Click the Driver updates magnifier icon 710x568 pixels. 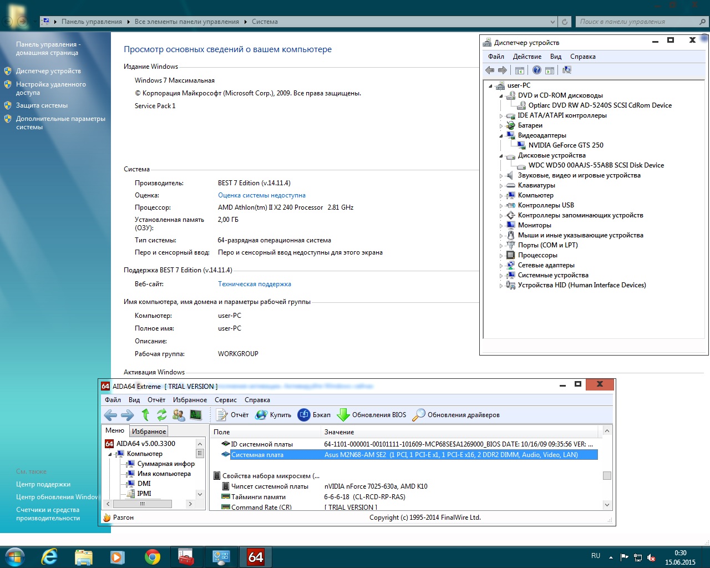[x=419, y=415]
